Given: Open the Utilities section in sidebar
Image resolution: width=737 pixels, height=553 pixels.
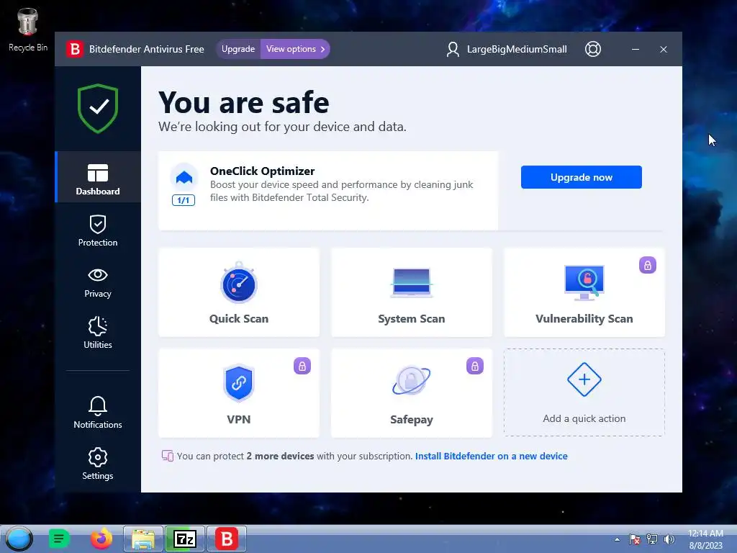Looking at the screenshot, I should coord(98,333).
